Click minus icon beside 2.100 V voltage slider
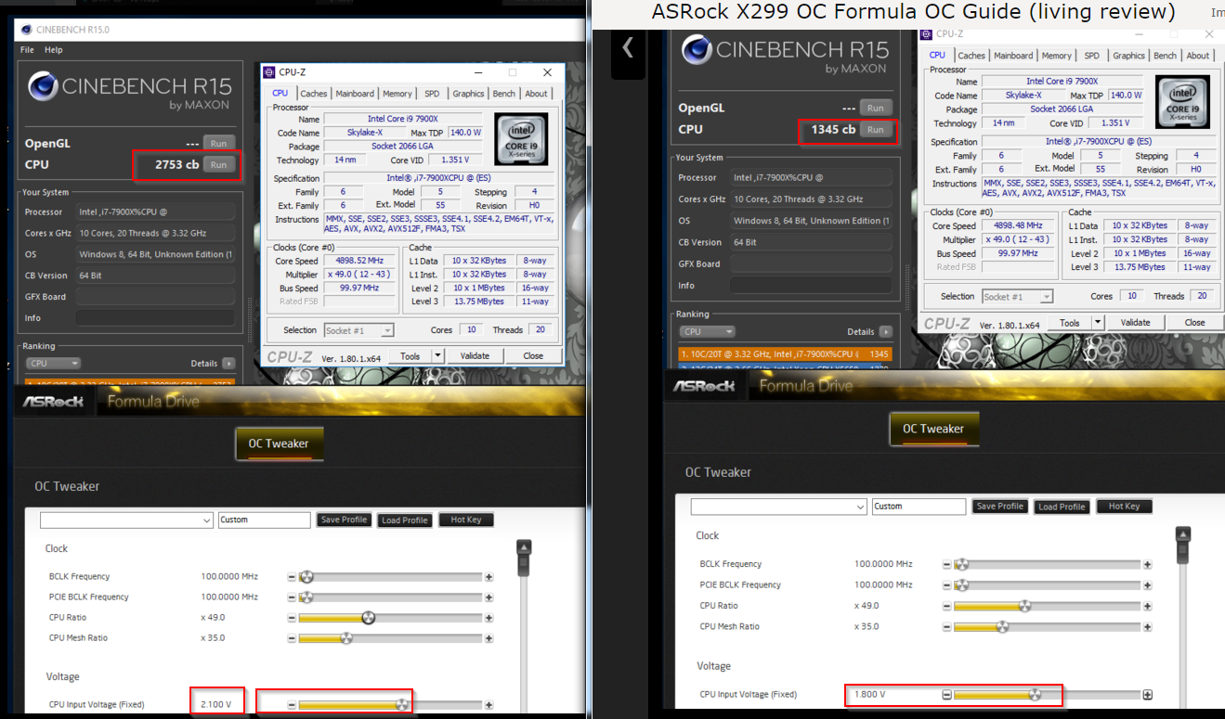This screenshot has height=719, width=1225. coord(292,705)
